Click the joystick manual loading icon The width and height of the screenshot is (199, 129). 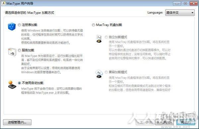(x=12, y=85)
